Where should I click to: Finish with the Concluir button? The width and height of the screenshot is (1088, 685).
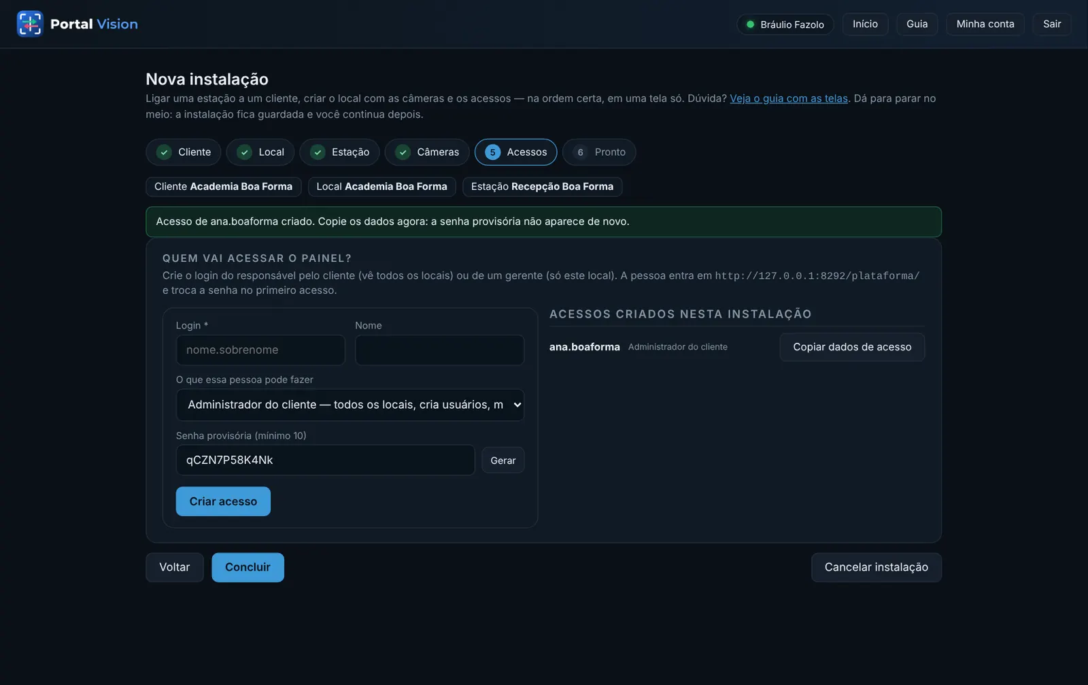[x=248, y=567]
